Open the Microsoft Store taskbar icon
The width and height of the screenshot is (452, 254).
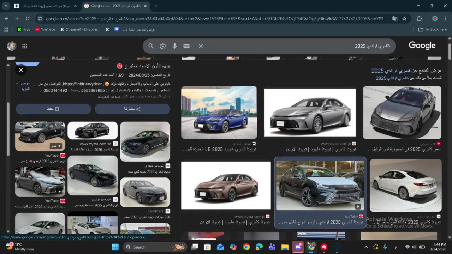(x=207, y=247)
